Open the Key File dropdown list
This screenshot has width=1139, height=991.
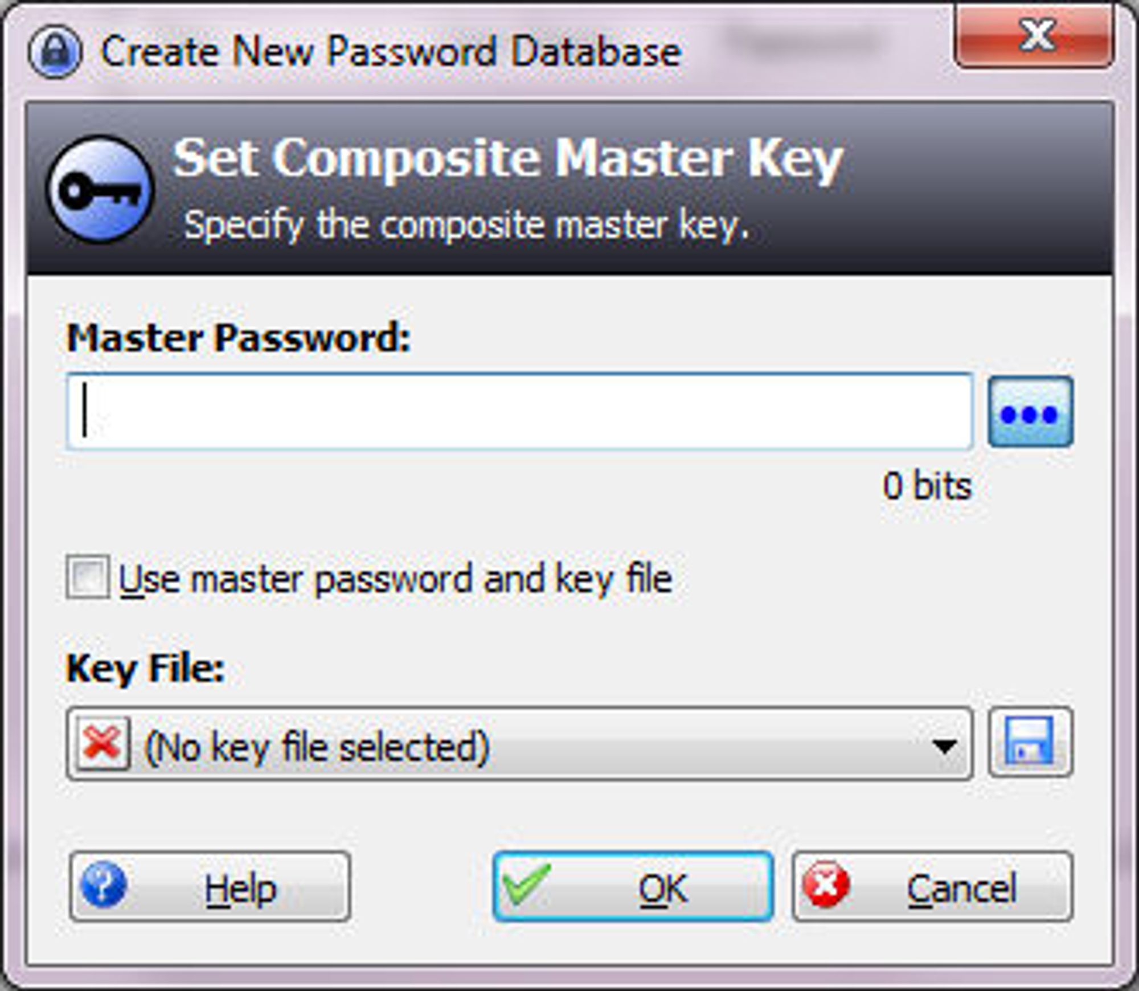pos(519,743)
